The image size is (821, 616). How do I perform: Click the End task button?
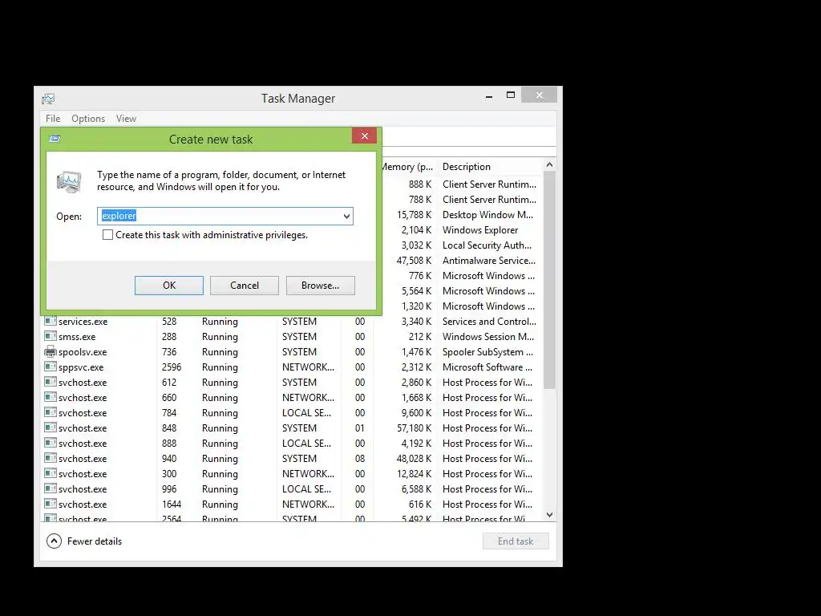(x=516, y=541)
